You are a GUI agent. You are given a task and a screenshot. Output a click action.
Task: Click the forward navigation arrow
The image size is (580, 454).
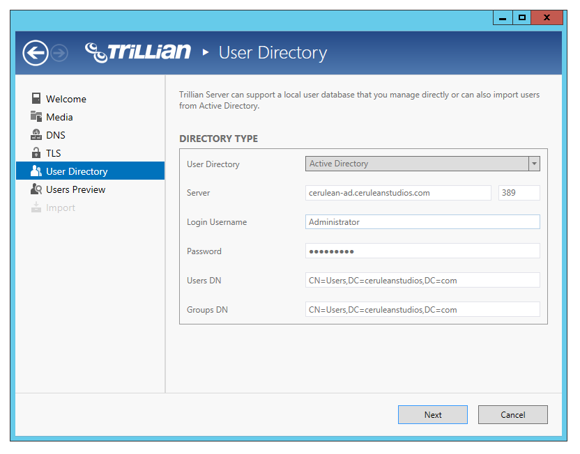point(59,52)
